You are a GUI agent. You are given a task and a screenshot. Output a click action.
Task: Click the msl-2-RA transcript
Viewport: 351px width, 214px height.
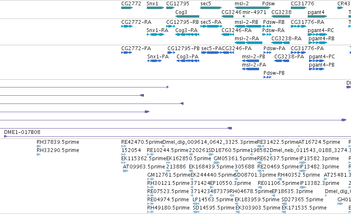(x=248, y=43)
